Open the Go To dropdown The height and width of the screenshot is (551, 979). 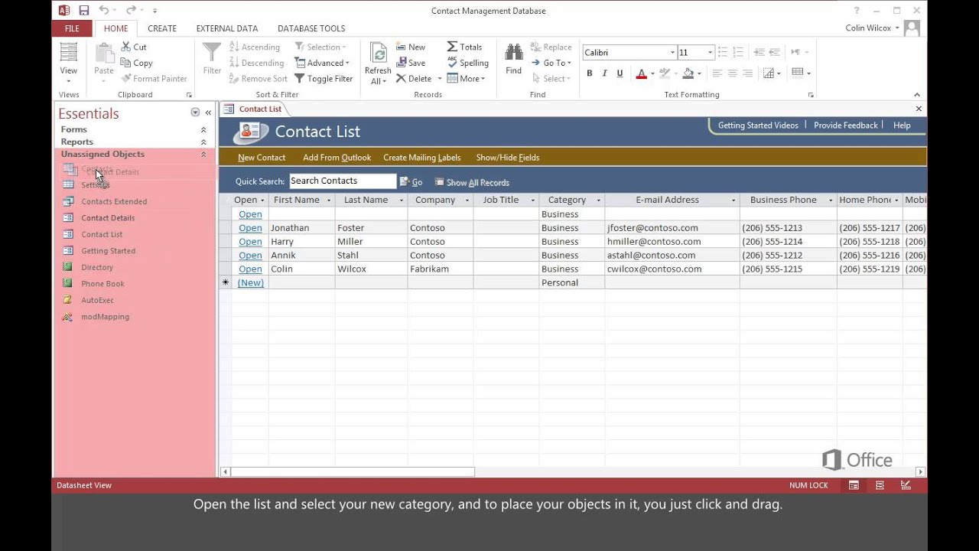tap(551, 63)
